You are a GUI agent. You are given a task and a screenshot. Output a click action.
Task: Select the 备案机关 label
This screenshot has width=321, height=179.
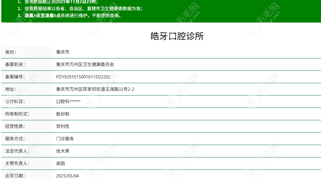pos(15,64)
